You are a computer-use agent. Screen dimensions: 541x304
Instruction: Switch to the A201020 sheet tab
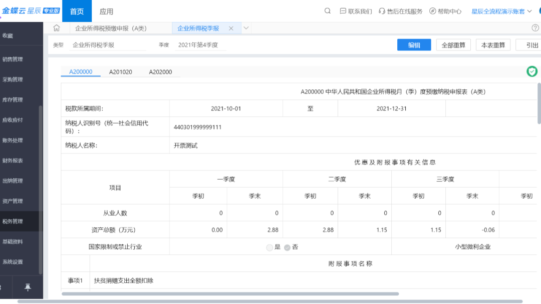tap(121, 72)
